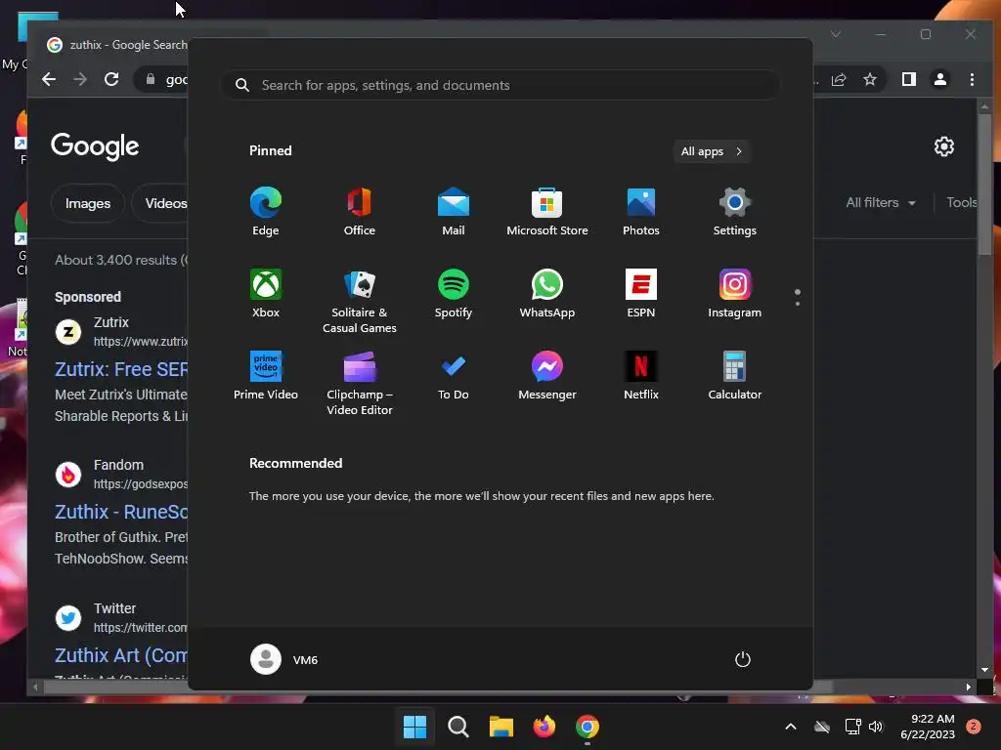Open Instagram from pinned apps
1001x750 pixels.
point(735,293)
